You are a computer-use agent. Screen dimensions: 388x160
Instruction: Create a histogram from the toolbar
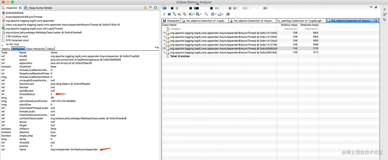pyautogui.click(x=169, y=14)
